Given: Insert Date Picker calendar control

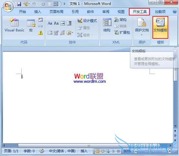Looking at the screenshot, I should tap(56, 33).
